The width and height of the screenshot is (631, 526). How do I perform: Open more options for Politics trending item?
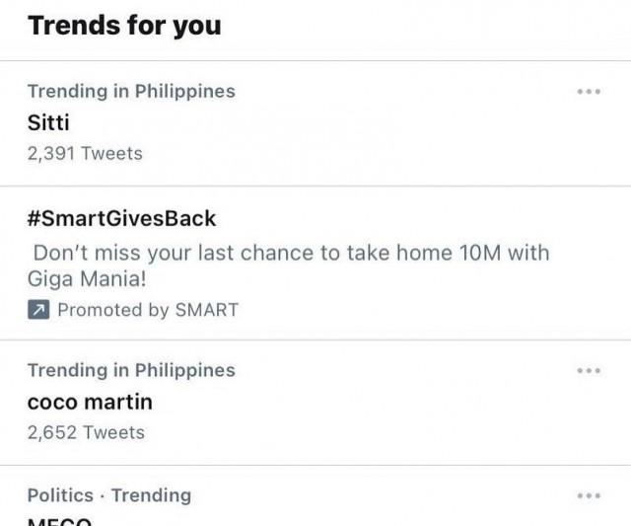589,495
